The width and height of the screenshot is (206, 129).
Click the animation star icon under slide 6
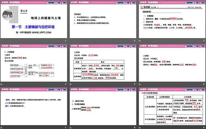141,85
